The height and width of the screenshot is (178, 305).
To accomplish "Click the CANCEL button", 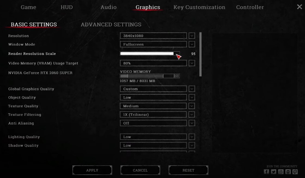I will coord(140,170).
